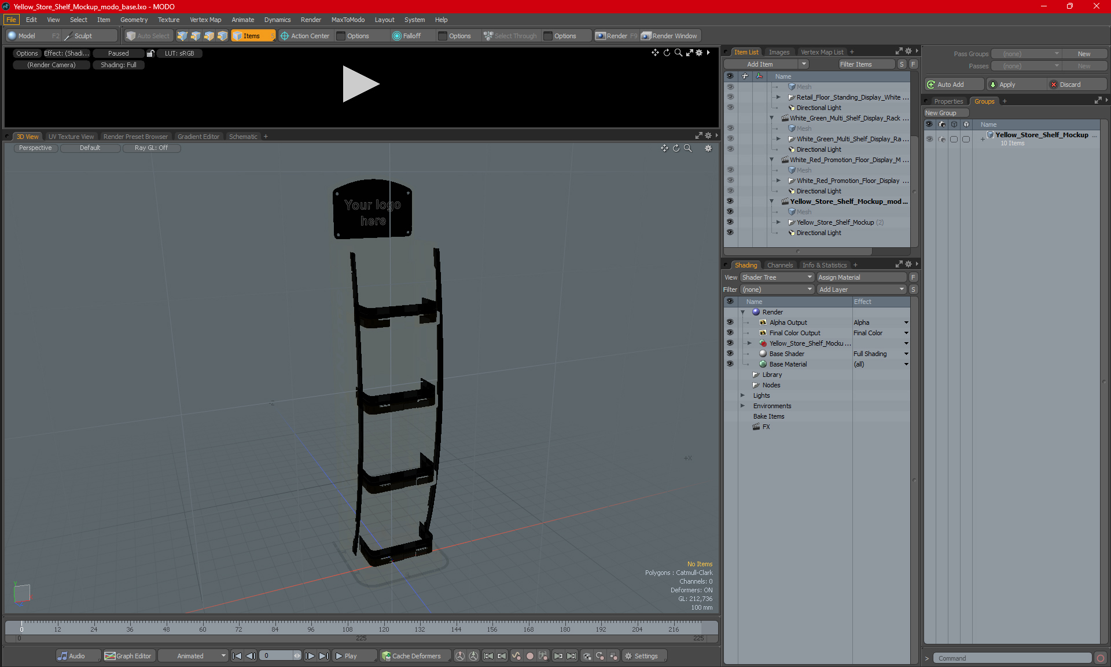Click Ray GL: Off button
1111x667 pixels.
tap(151, 148)
